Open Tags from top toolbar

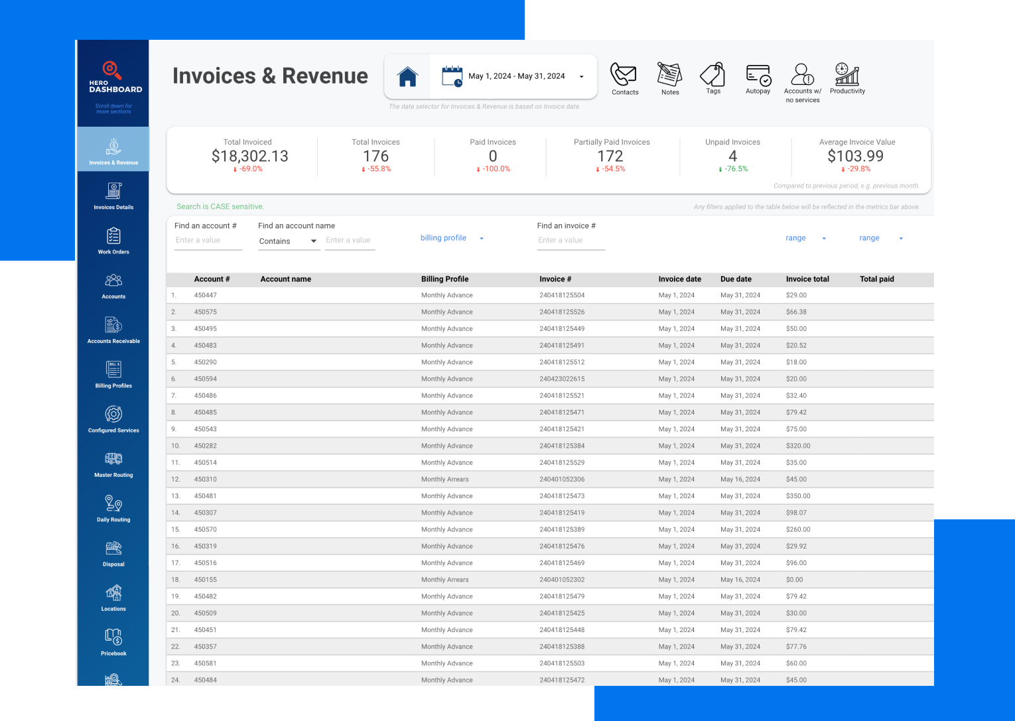tap(713, 78)
